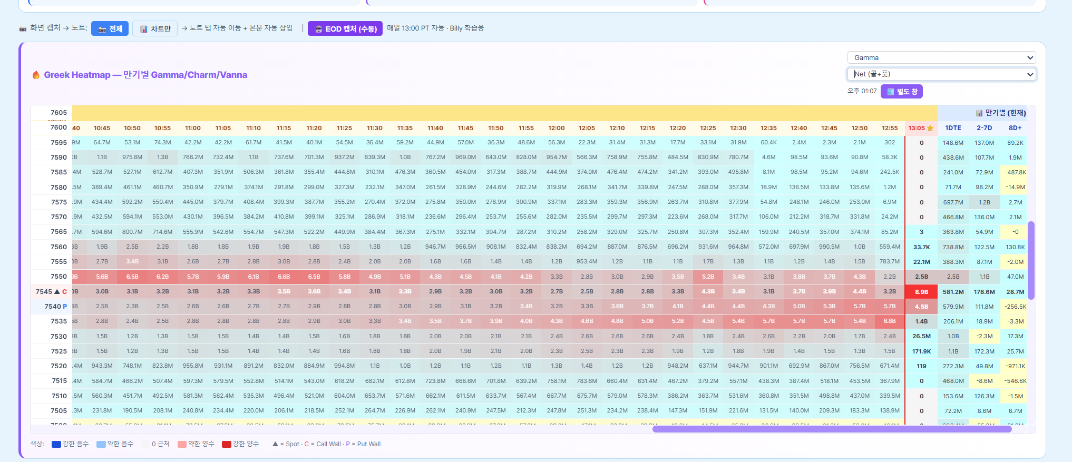Viewport: 1072px width, 462px height.
Task: Click the 26.5M cell in the 7530 row
Action: point(921,336)
